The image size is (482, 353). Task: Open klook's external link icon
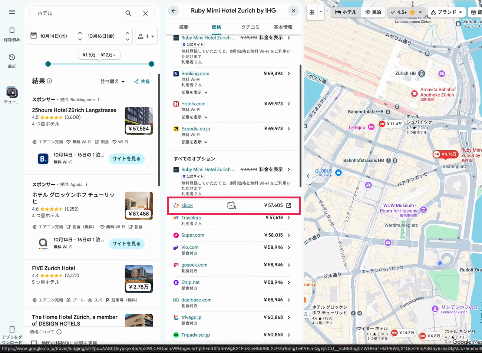tap(288, 205)
